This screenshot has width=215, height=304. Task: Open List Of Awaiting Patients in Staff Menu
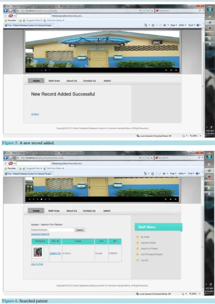(x=151, y=254)
